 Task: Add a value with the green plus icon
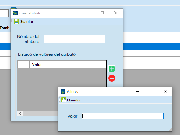[112, 69]
